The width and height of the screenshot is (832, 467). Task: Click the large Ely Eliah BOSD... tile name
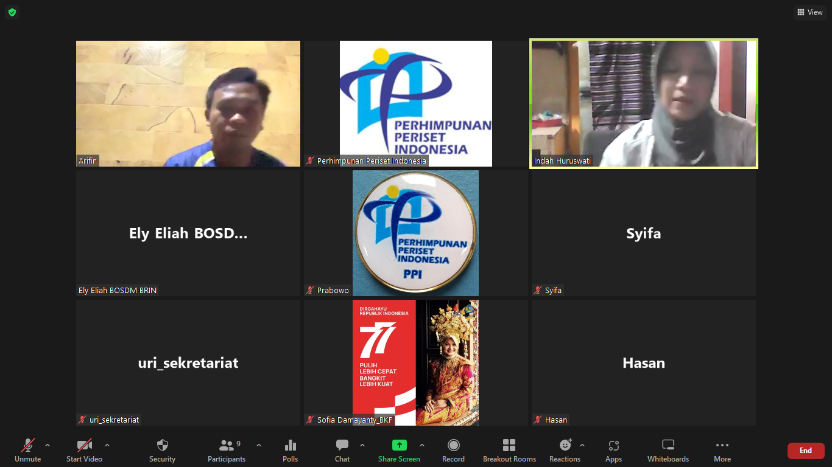[x=188, y=233]
